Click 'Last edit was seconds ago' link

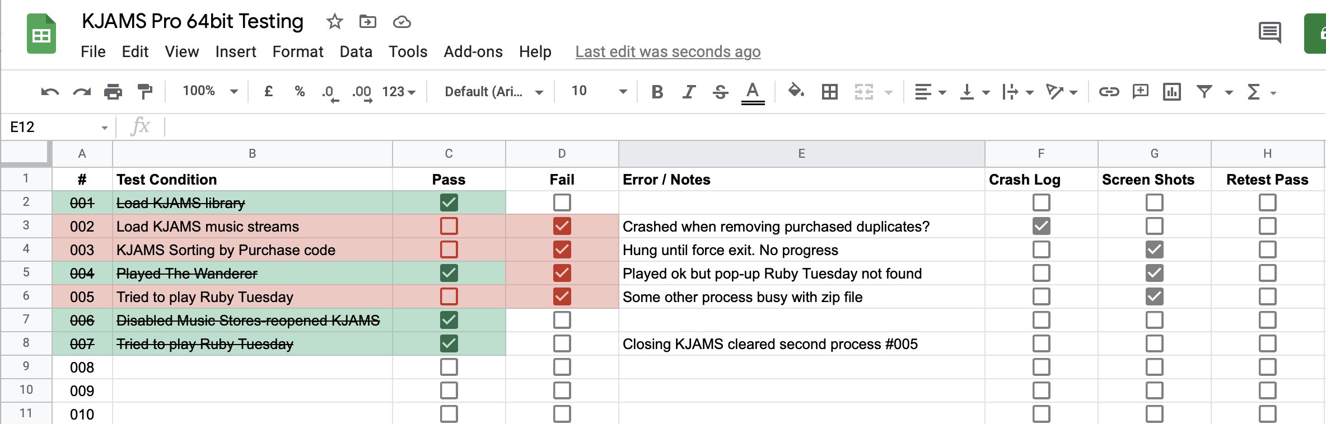pos(667,51)
